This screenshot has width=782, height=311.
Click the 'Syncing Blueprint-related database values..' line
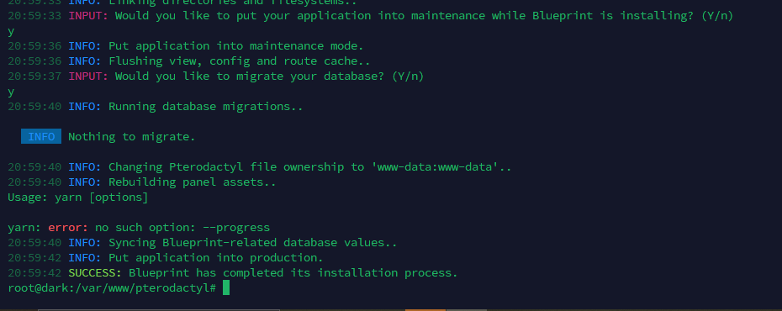[253, 243]
